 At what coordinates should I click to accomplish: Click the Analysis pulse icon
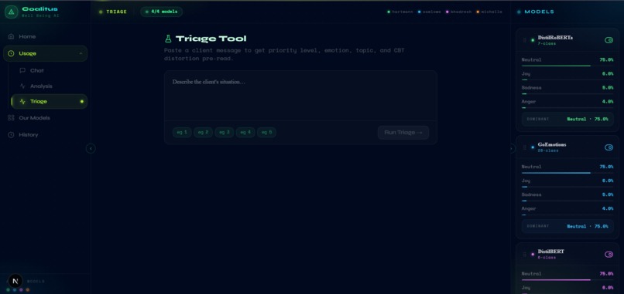(22, 86)
